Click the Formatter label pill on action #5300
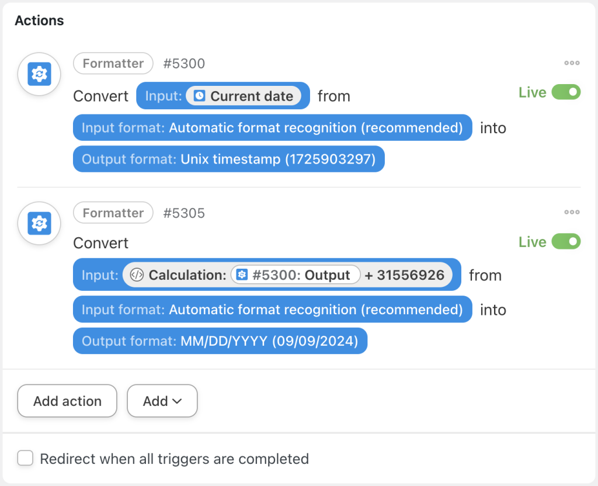The width and height of the screenshot is (598, 486). pos(113,63)
